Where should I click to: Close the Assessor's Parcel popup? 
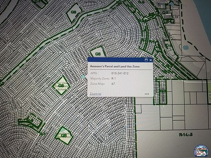[151, 60]
